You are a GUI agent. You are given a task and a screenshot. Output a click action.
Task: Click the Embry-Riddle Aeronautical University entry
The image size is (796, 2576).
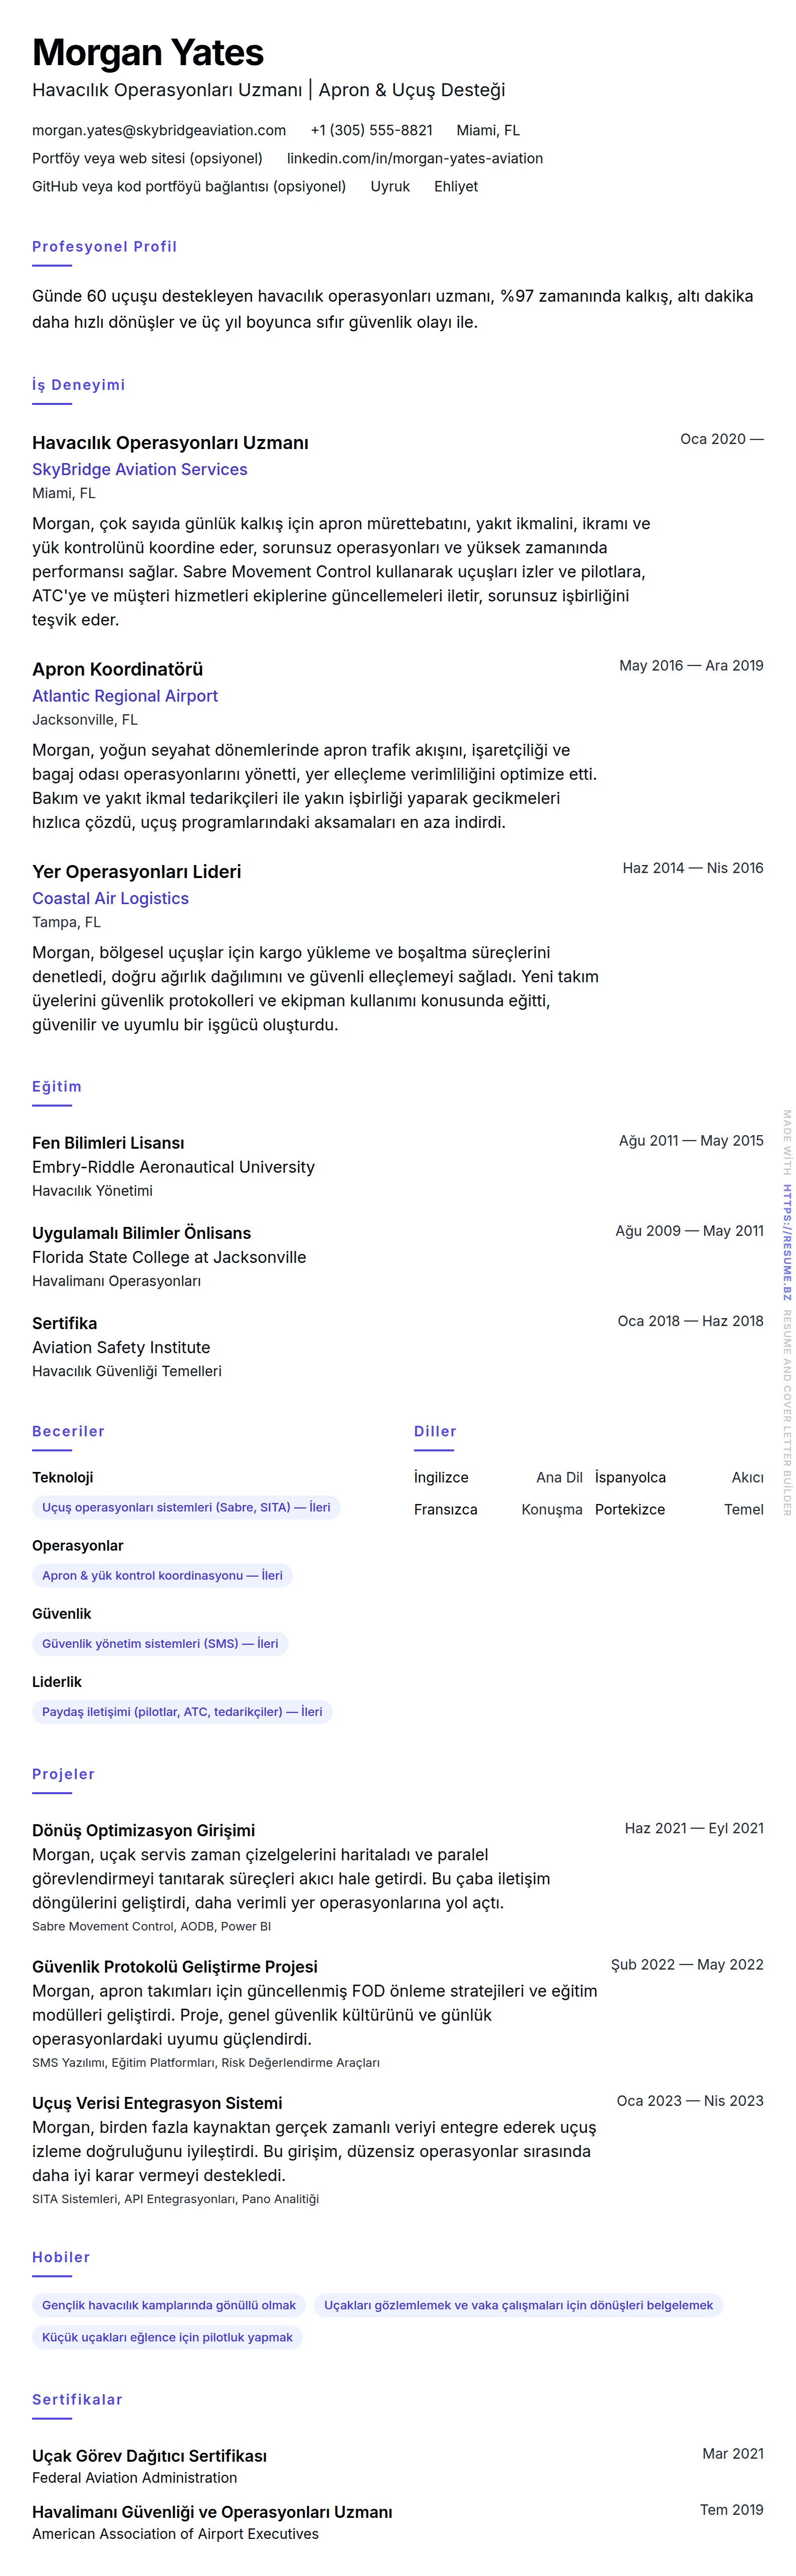(x=173, y=1167)
